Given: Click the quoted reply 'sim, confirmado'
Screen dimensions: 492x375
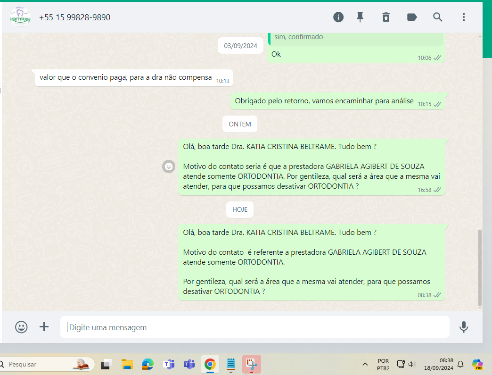Looking at the screenshot, I should point(356,39).
